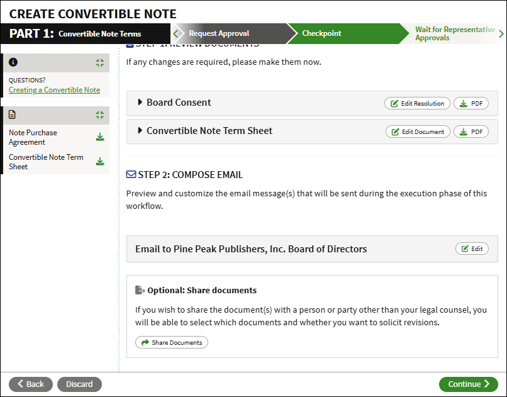Image resolution: width=507 pixels, height=397 pixels.
Task: Click the share documents file icon
Action: [140, 290]
